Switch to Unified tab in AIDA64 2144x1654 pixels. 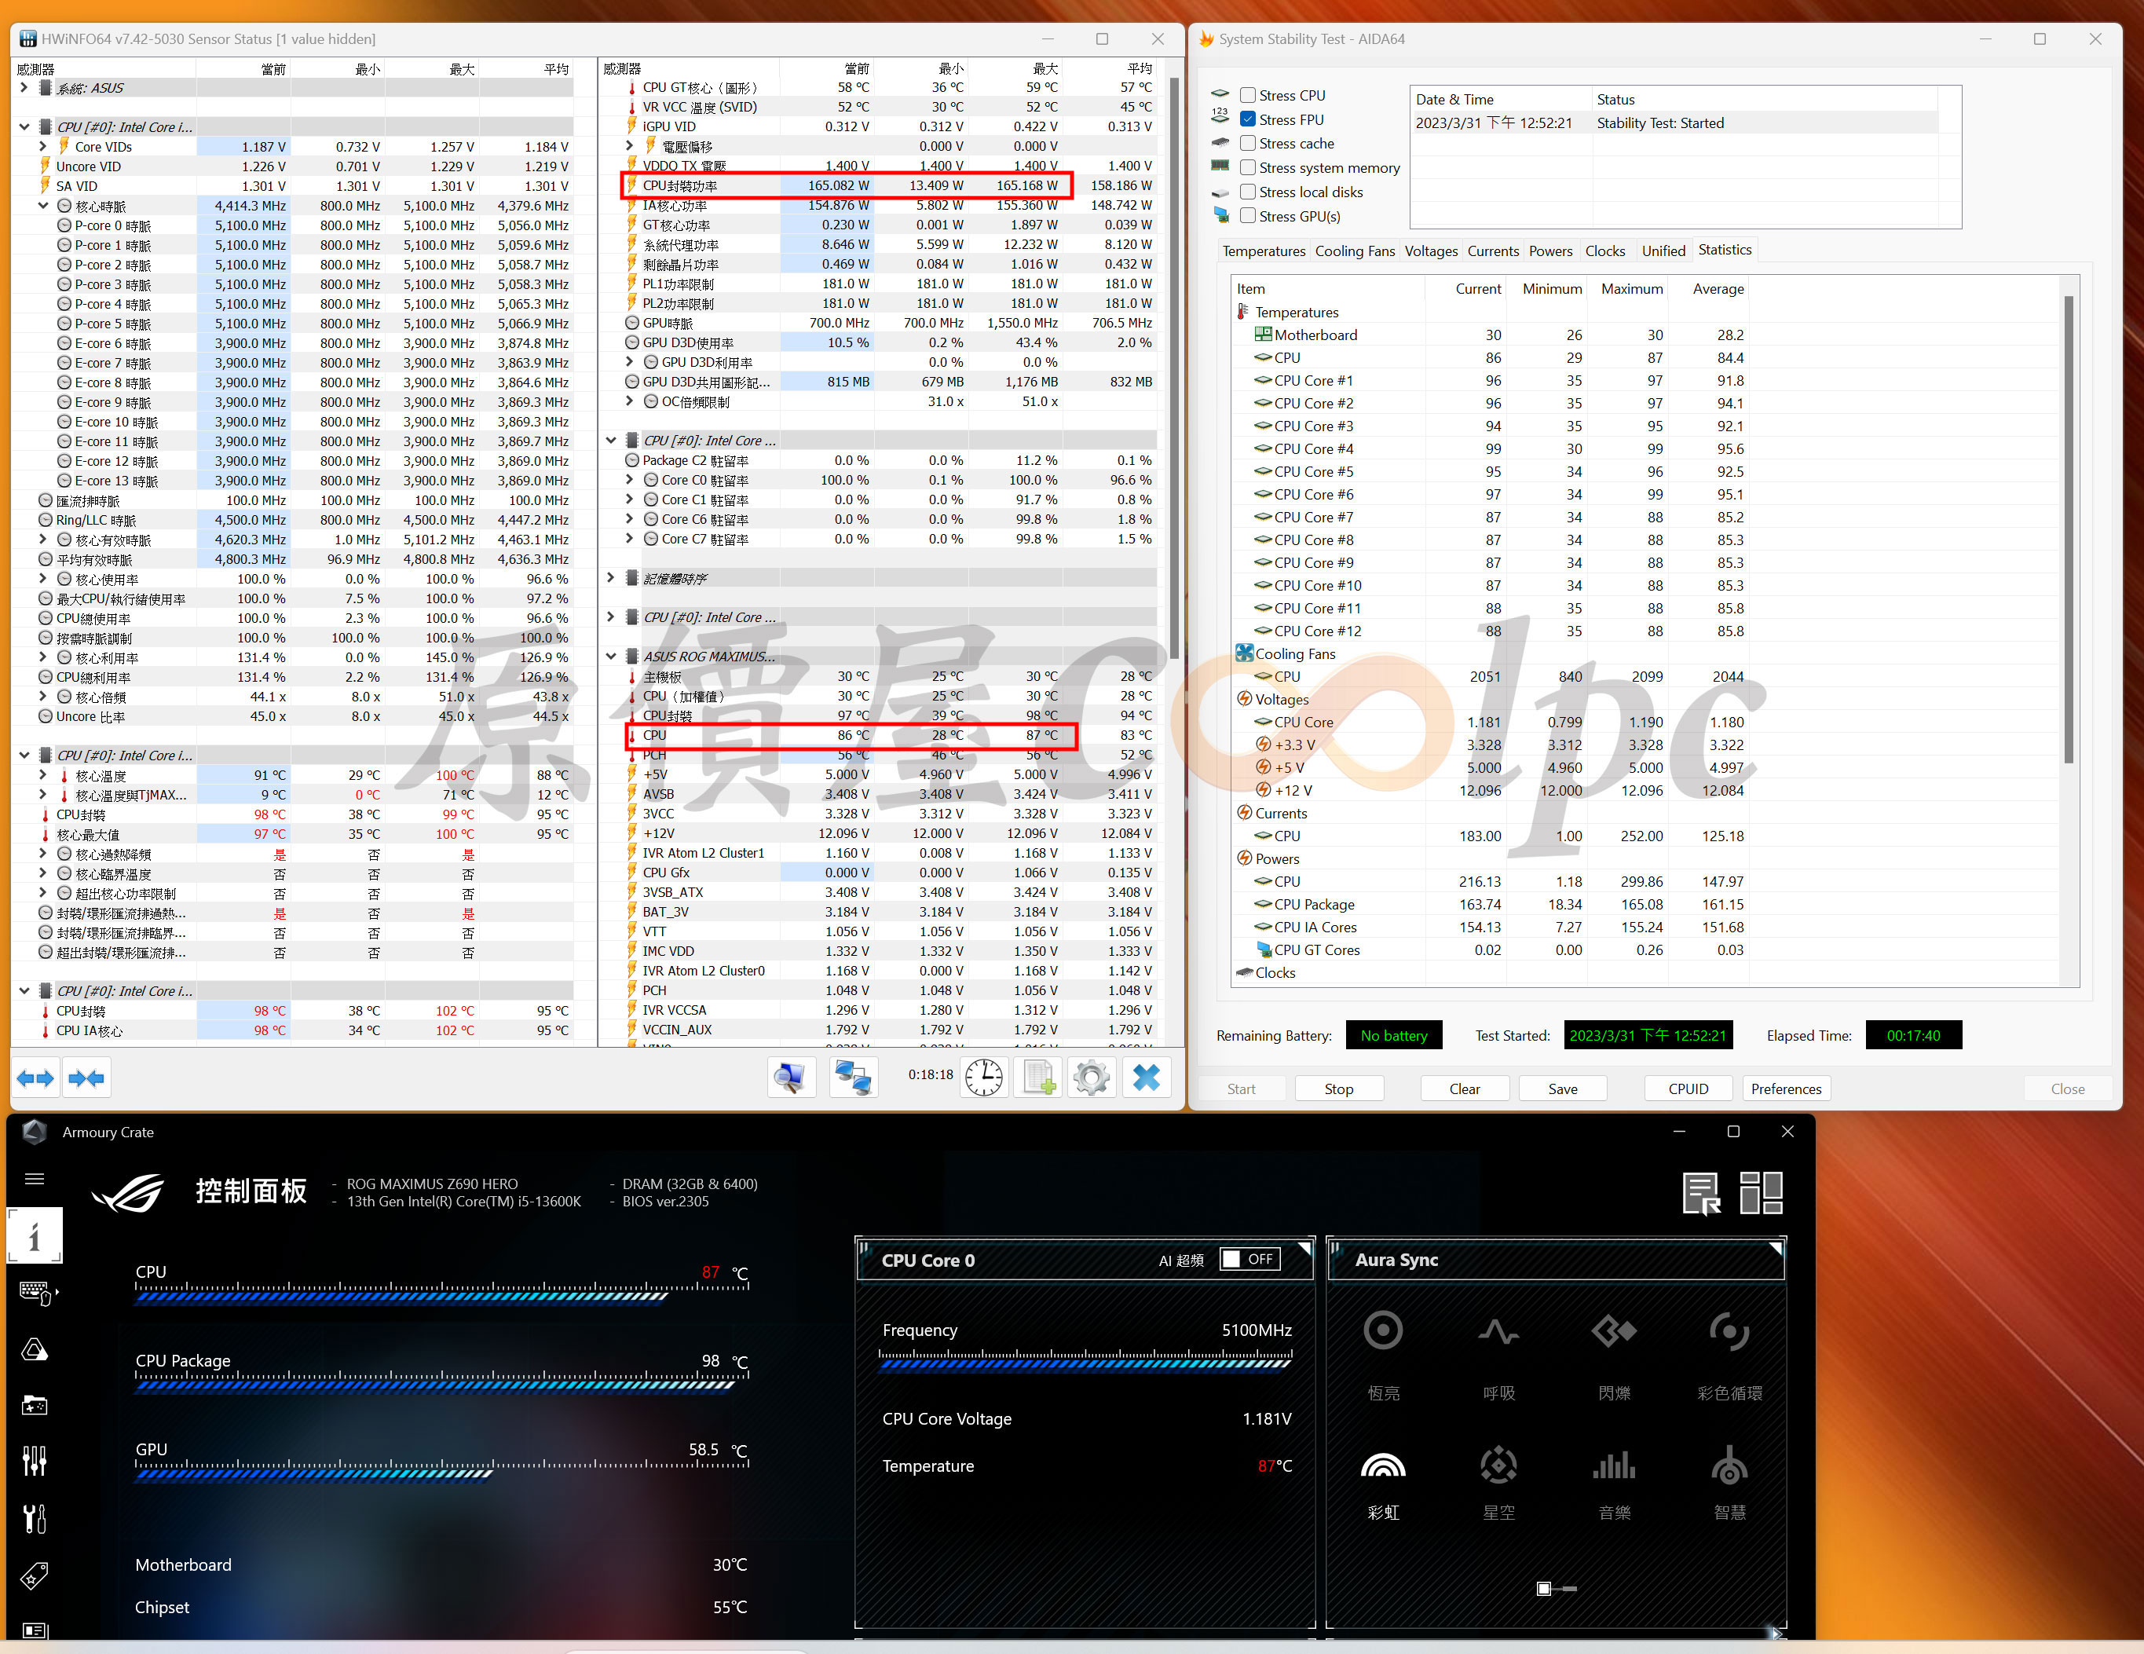coord(1663,251)
